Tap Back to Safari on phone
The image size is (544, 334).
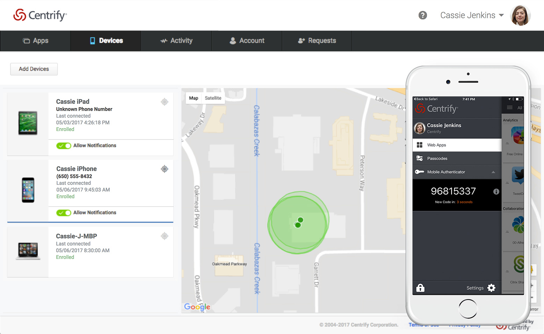(x=426, y=99)
